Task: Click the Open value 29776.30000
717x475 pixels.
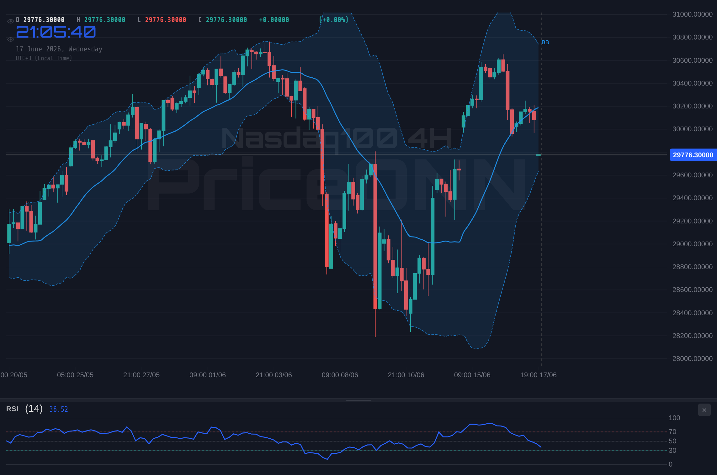Action: pos(44,20)
